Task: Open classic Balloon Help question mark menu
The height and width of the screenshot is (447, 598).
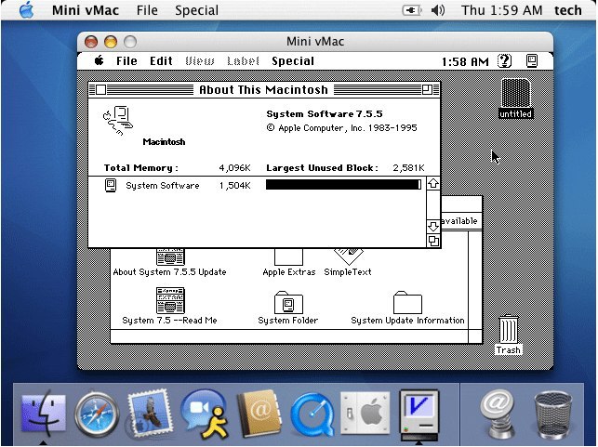Action: pyautogui.click(x=504, y=61)
